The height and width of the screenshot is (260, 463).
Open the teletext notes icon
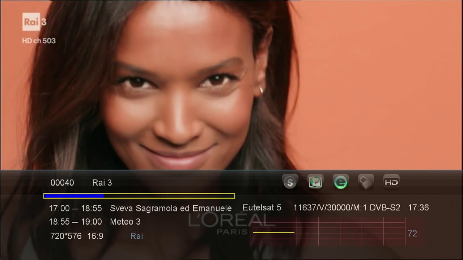coord(315,182)
